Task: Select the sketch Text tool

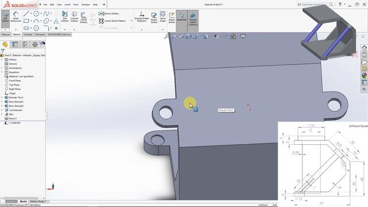Action: (56, 21)
